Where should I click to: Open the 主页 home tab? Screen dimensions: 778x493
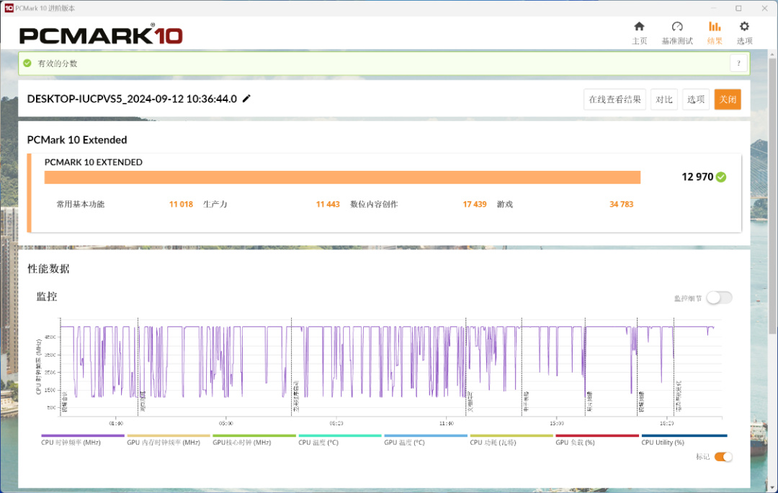(639, 32)
